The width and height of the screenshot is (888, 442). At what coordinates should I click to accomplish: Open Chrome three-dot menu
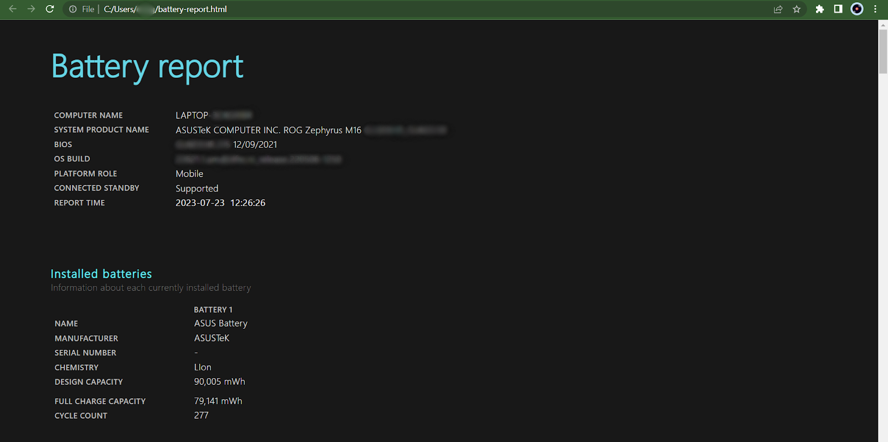(x=875, y=9)
